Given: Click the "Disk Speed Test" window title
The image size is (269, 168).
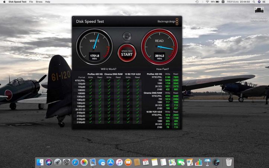Looking at the screenshot, I should point(90,22).
